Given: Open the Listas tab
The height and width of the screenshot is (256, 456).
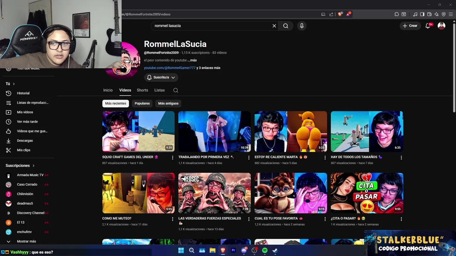Looking at the screenshot, I should pyautogui.click(x=160, y=90).
